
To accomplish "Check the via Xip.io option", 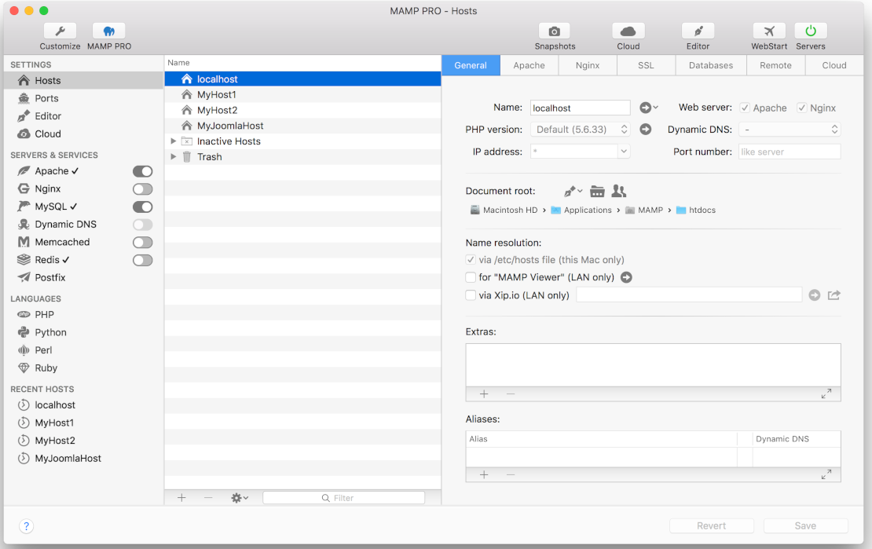I will tap(471, 295).
